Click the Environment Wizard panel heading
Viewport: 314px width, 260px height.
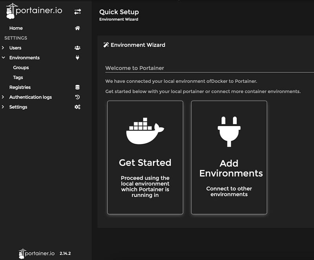coord(138,45)
